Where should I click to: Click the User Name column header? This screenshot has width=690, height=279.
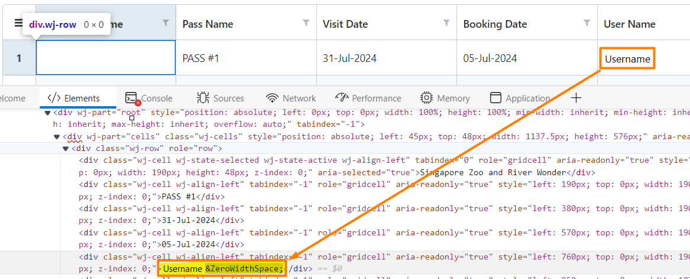pyautogui.click(x=630, y=24)
